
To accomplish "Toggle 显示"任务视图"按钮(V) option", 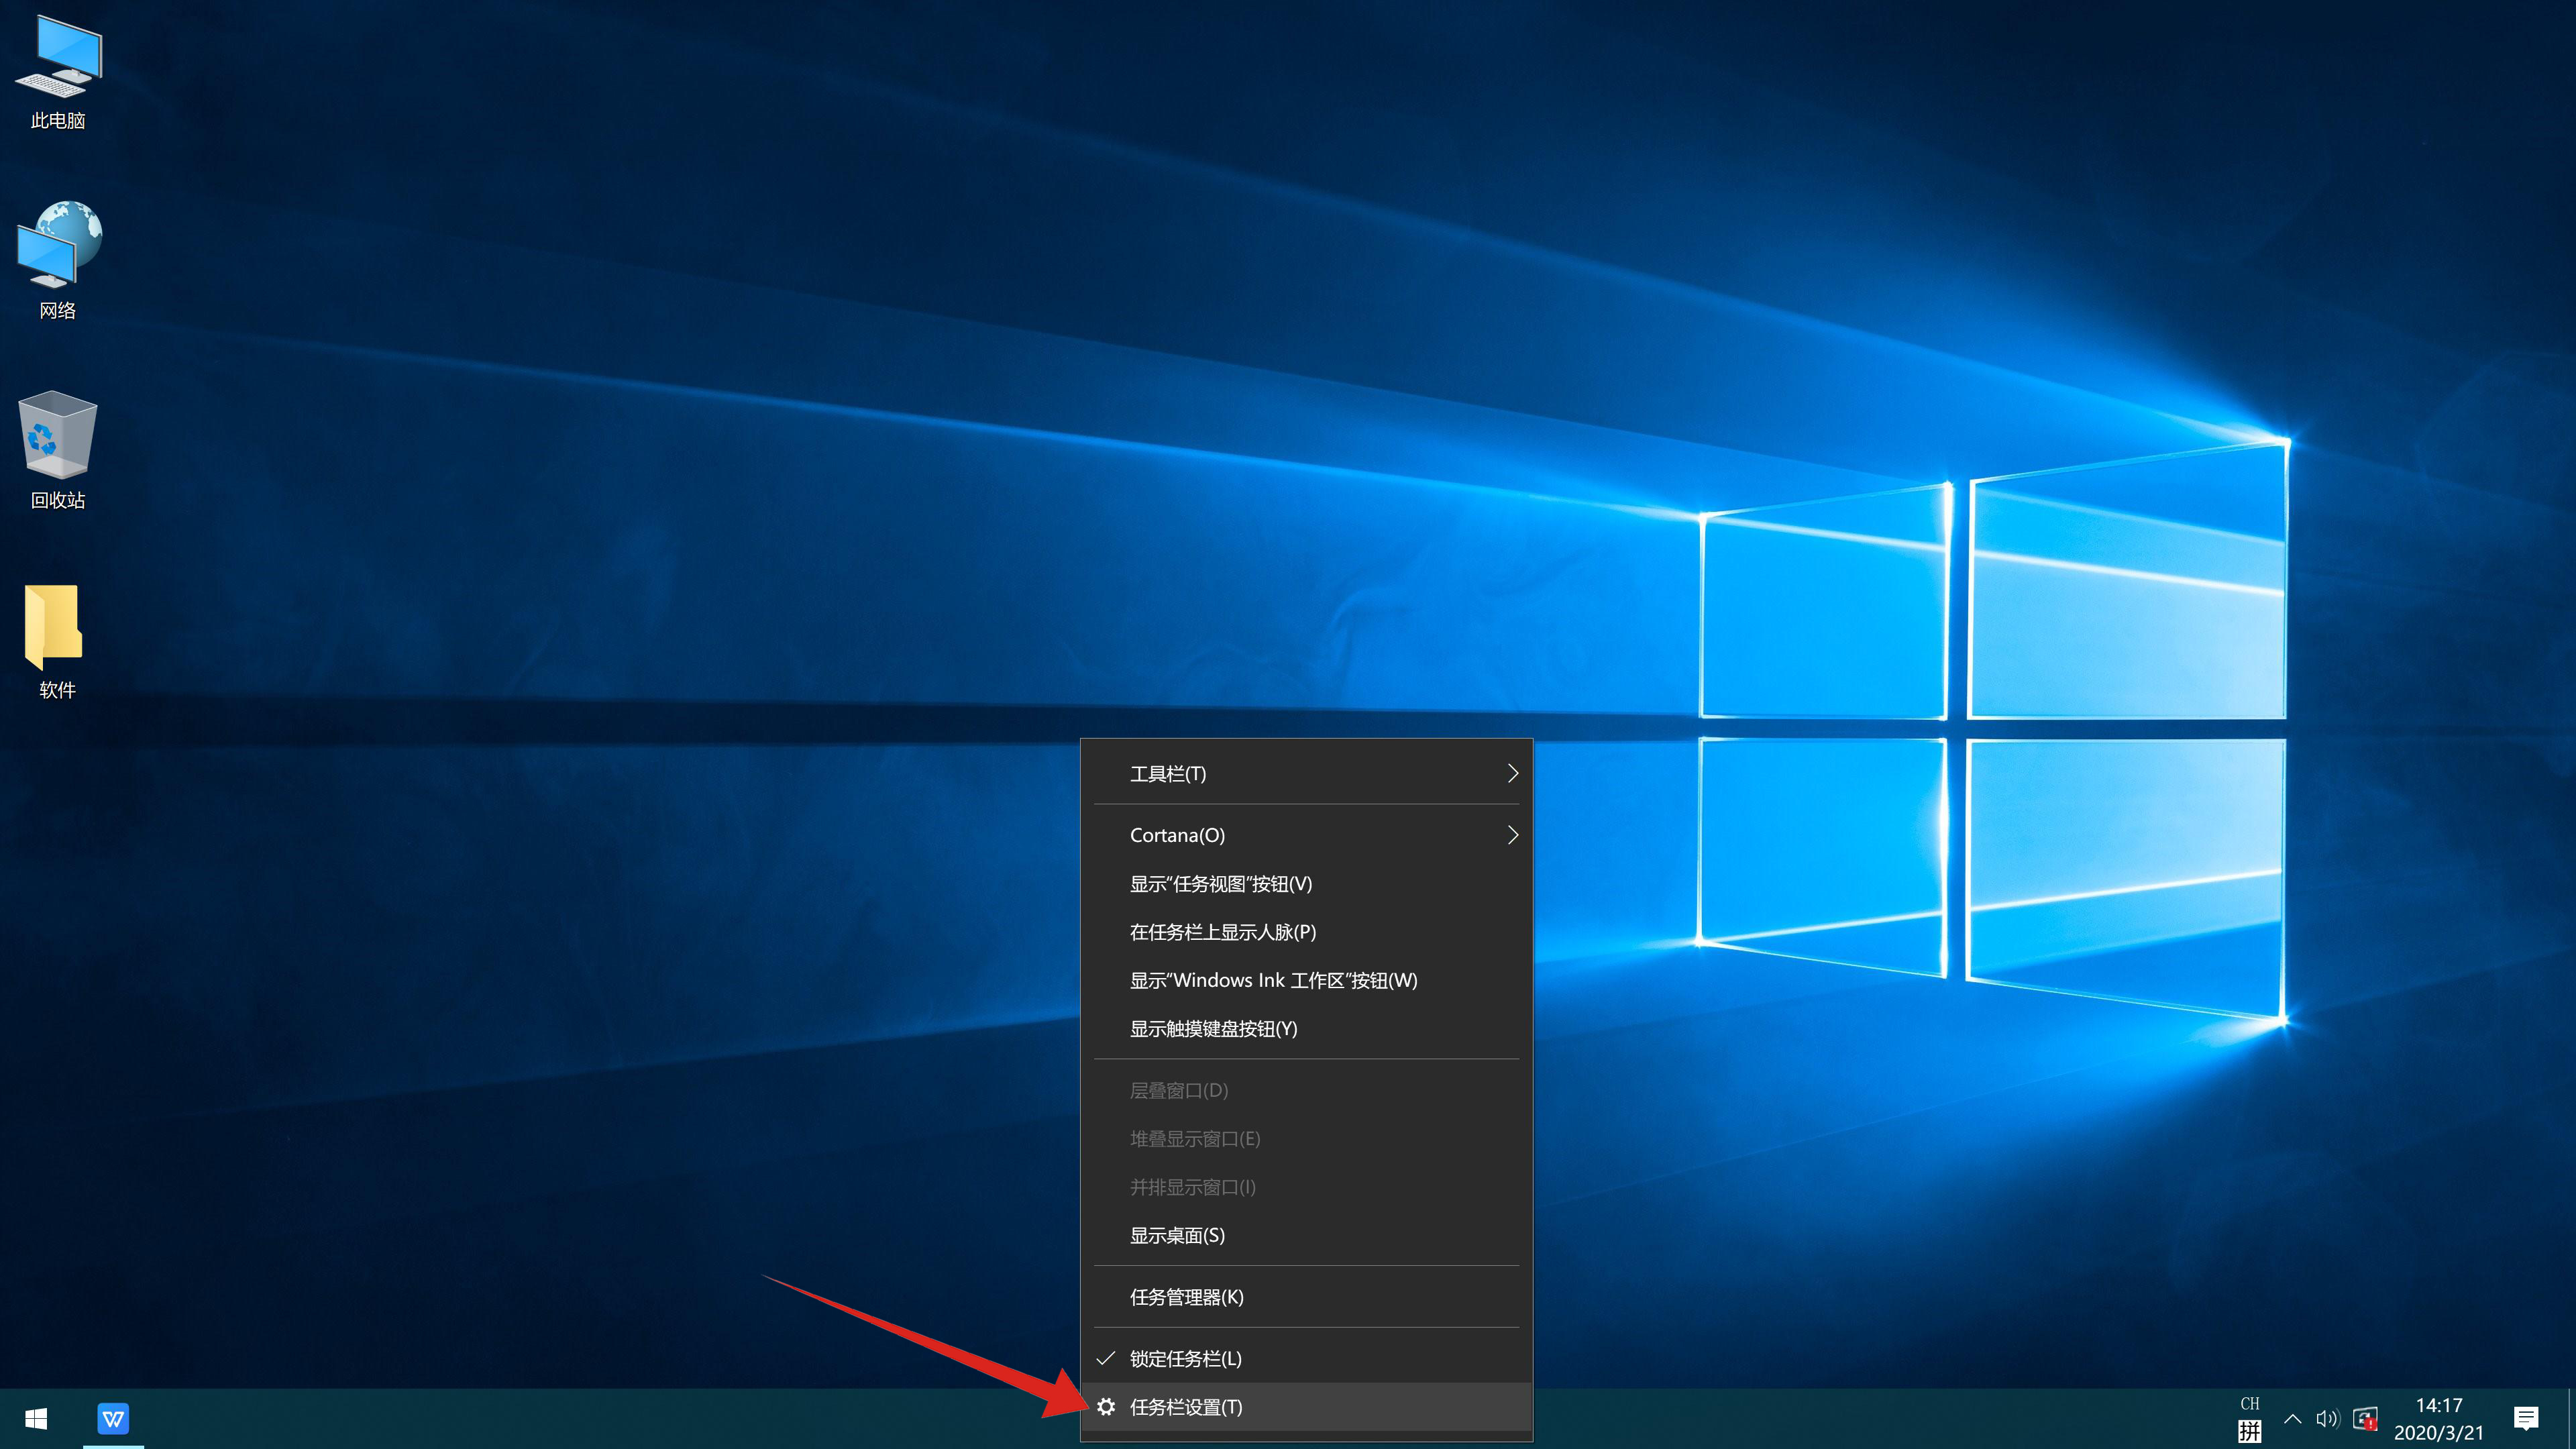I will pyautogui.click(x=1306, y=884).
